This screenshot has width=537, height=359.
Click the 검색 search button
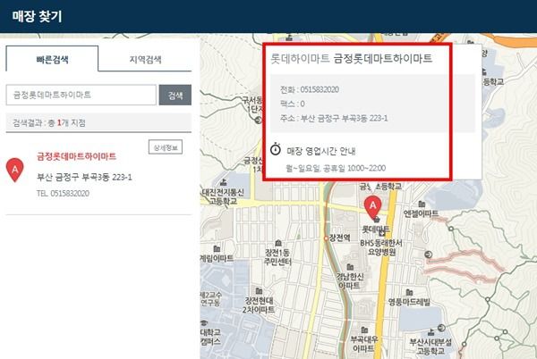coord(175,95)
